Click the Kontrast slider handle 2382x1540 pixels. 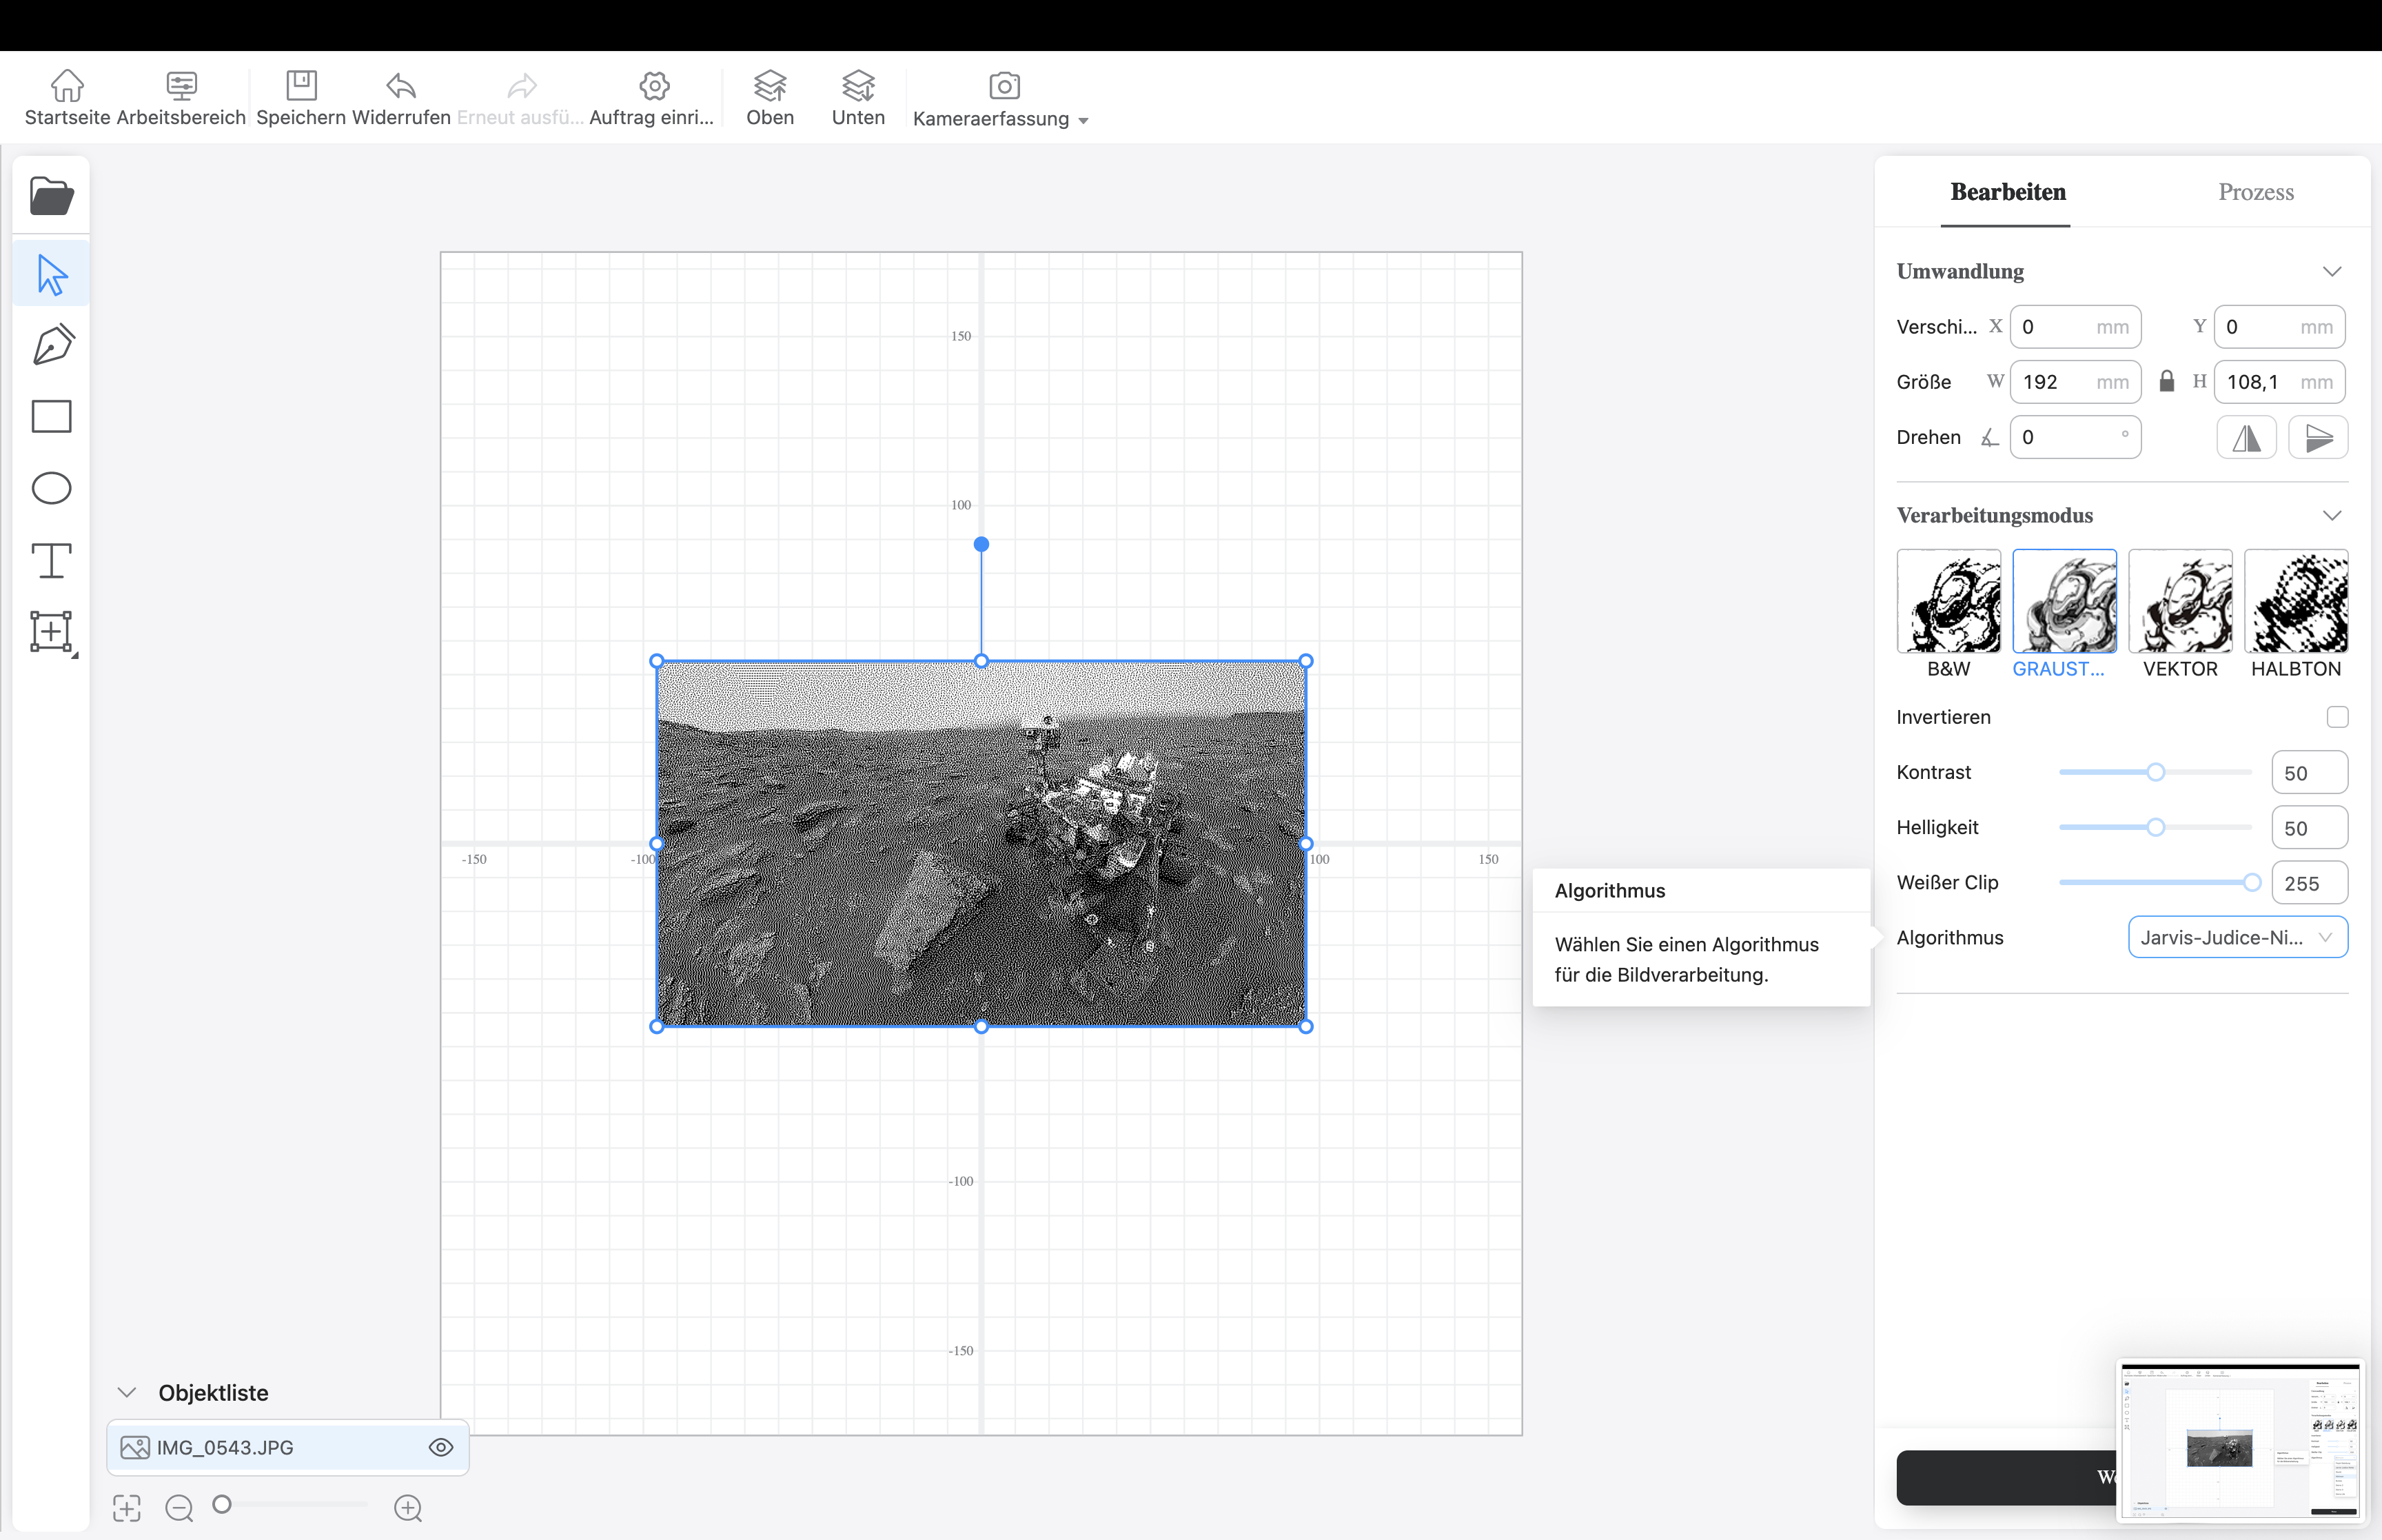pos(2156,772)
